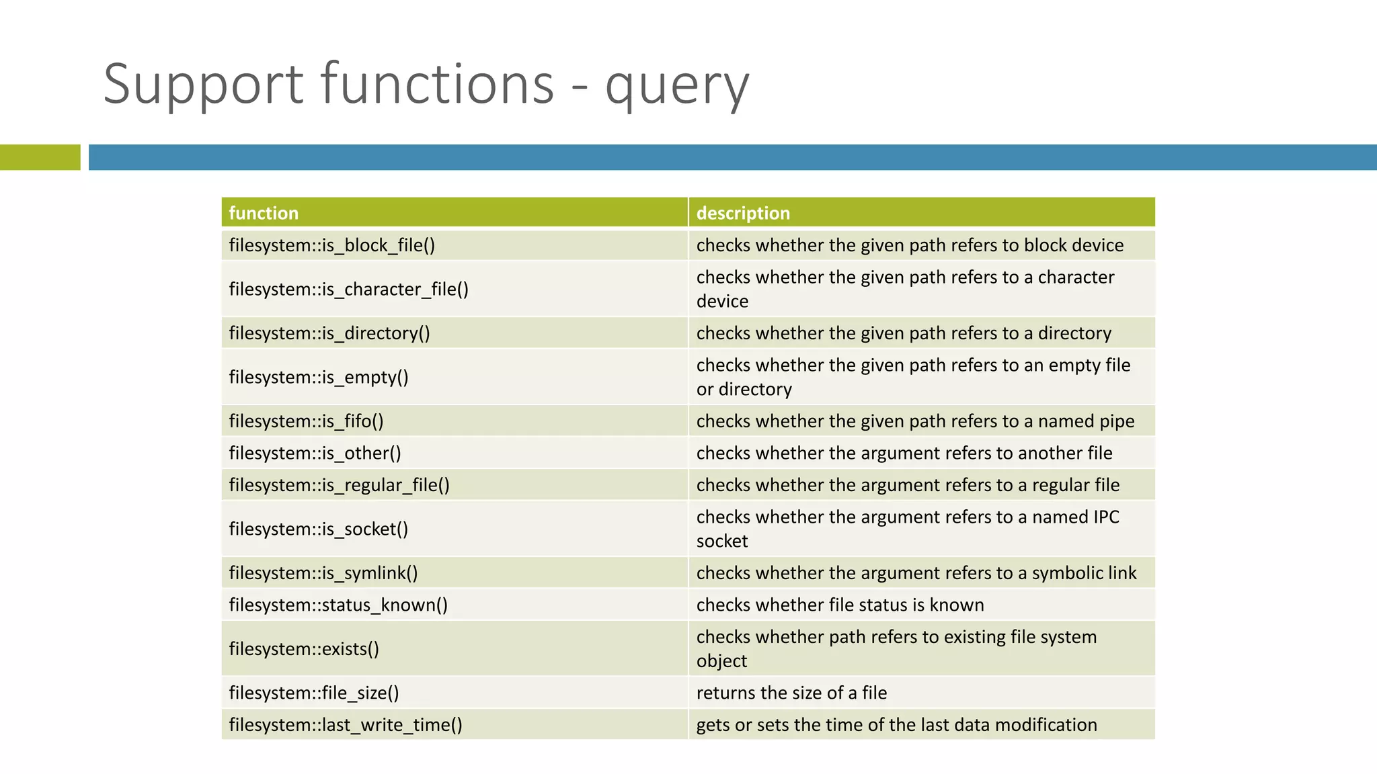Image resolution: width=1377 pixels, height=774 pixels.
Task: Click the green accent block under title
Action: click(x=40, y=157)
